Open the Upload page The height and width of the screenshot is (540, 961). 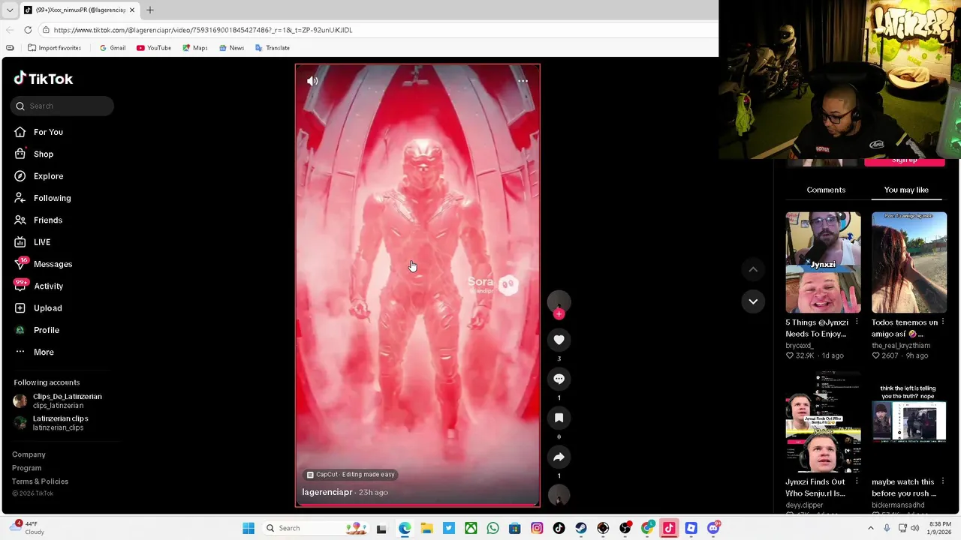(47, 308)
